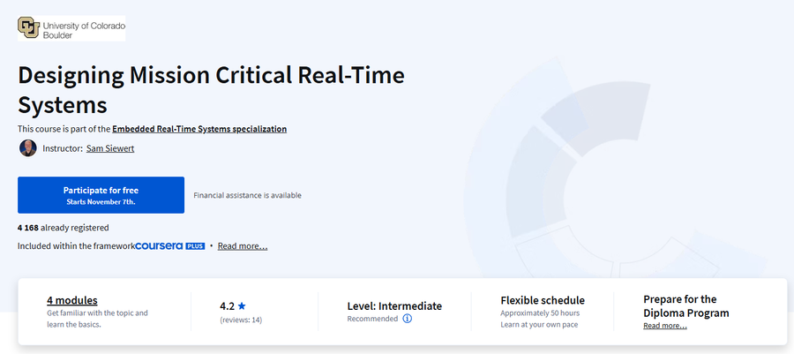Open the Read more link beside Coursera Plus

point(243,246)
